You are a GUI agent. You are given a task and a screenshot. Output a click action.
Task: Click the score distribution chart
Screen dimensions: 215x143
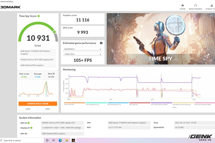(38, 88)
